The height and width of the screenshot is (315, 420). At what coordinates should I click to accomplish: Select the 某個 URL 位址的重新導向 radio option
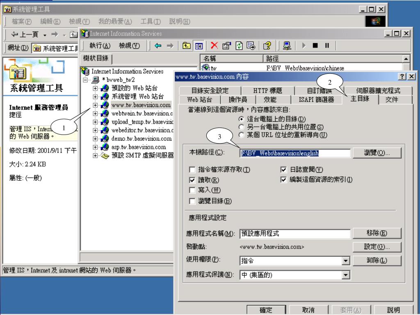pyautogui.click(x=241, y=135)
